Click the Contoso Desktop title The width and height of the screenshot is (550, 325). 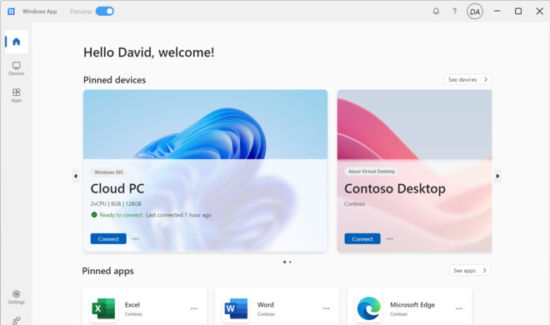pyautogui.click(x=395, y=188)
